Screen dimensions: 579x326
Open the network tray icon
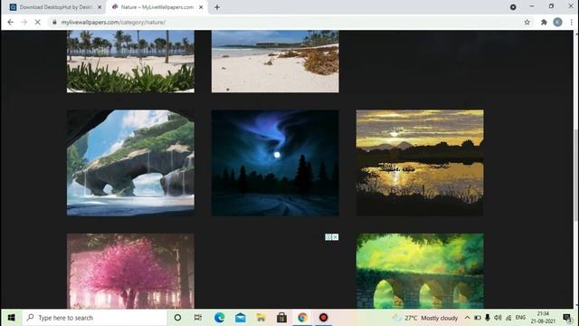508,318
